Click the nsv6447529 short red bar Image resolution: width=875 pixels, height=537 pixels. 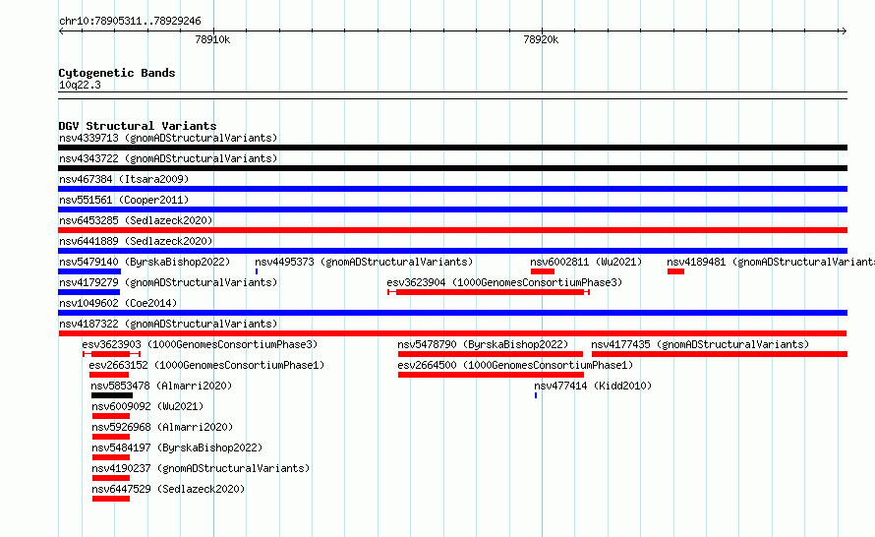[x=111, y=499]
